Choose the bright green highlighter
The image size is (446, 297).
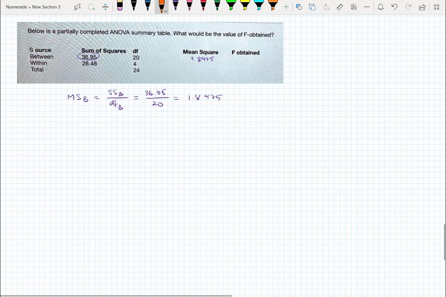click(231, 5)
